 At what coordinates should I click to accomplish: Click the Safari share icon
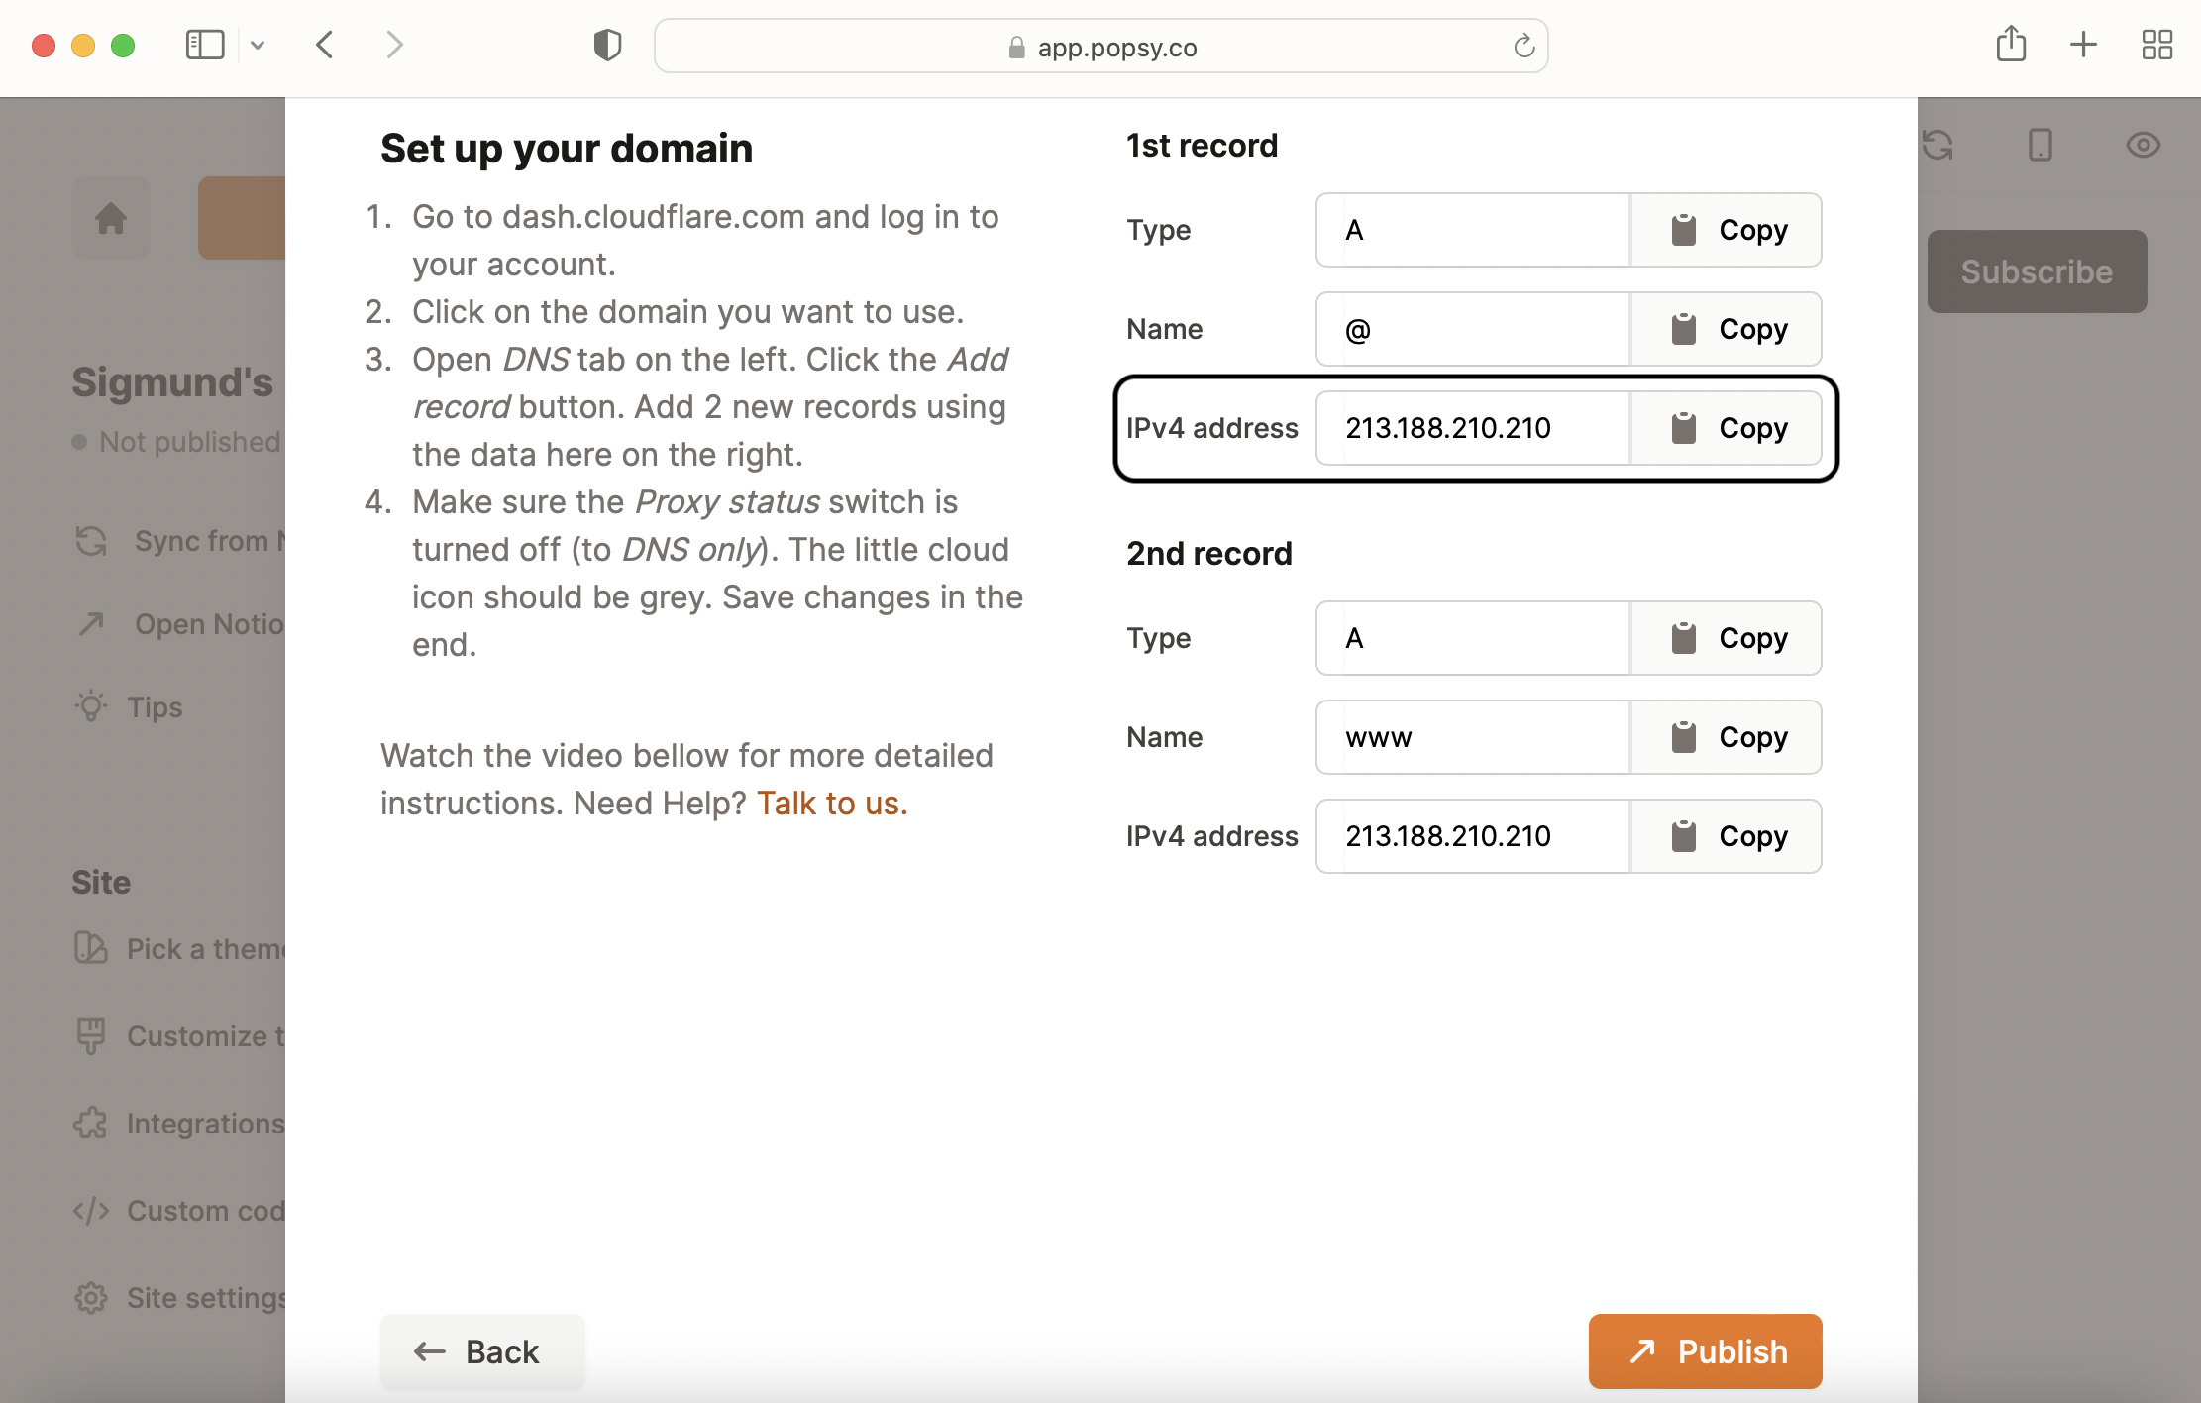(x=2011, y=45)
